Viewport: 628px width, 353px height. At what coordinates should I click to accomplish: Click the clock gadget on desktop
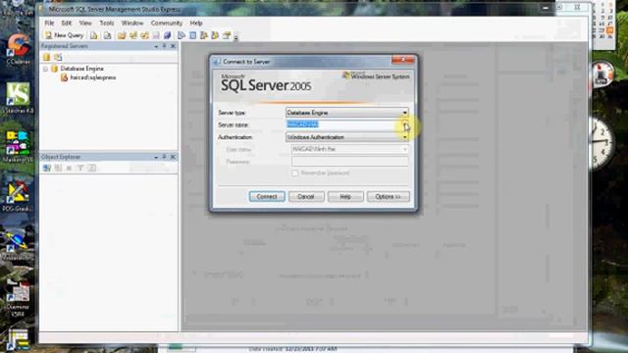click(x=601, y=142)
